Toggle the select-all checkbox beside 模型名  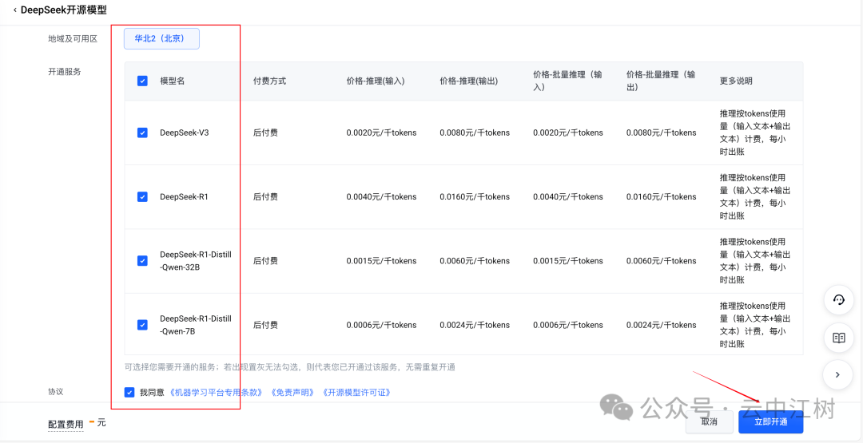tap(142, 81)
